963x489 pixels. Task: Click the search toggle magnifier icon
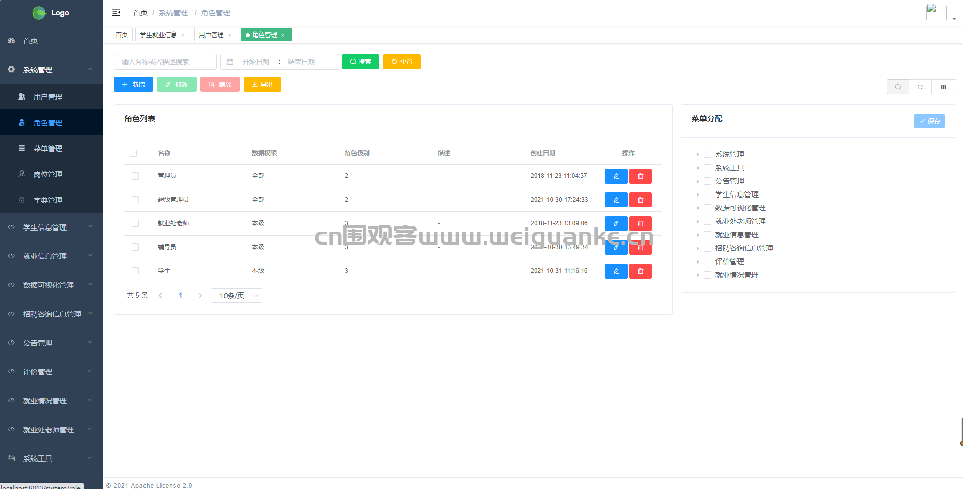click(x=898, y=87)
